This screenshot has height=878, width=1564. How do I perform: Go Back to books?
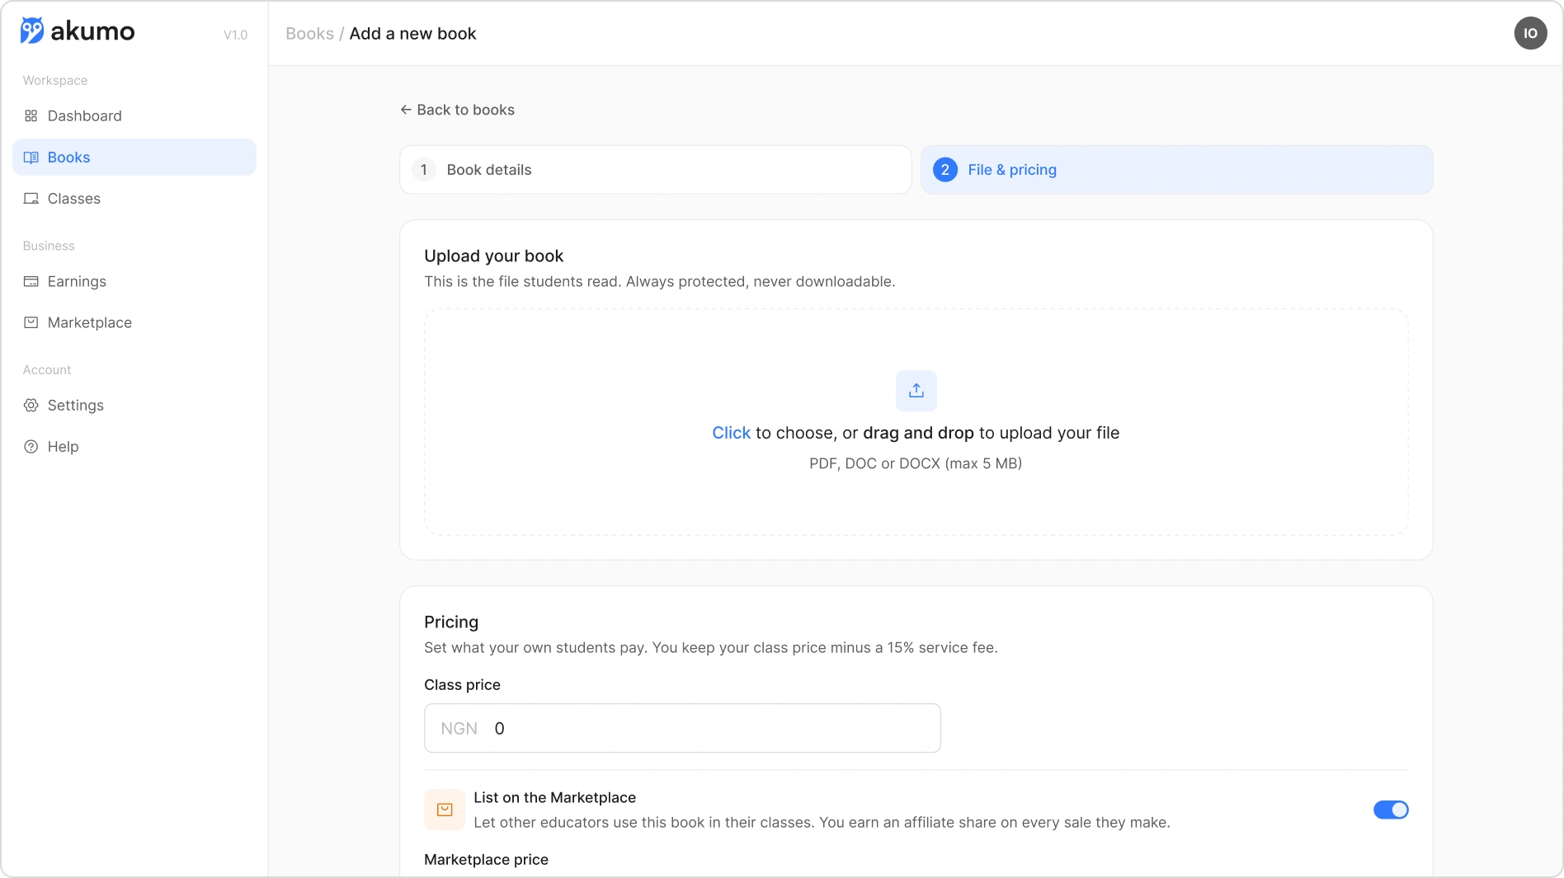tap(458, 110)
